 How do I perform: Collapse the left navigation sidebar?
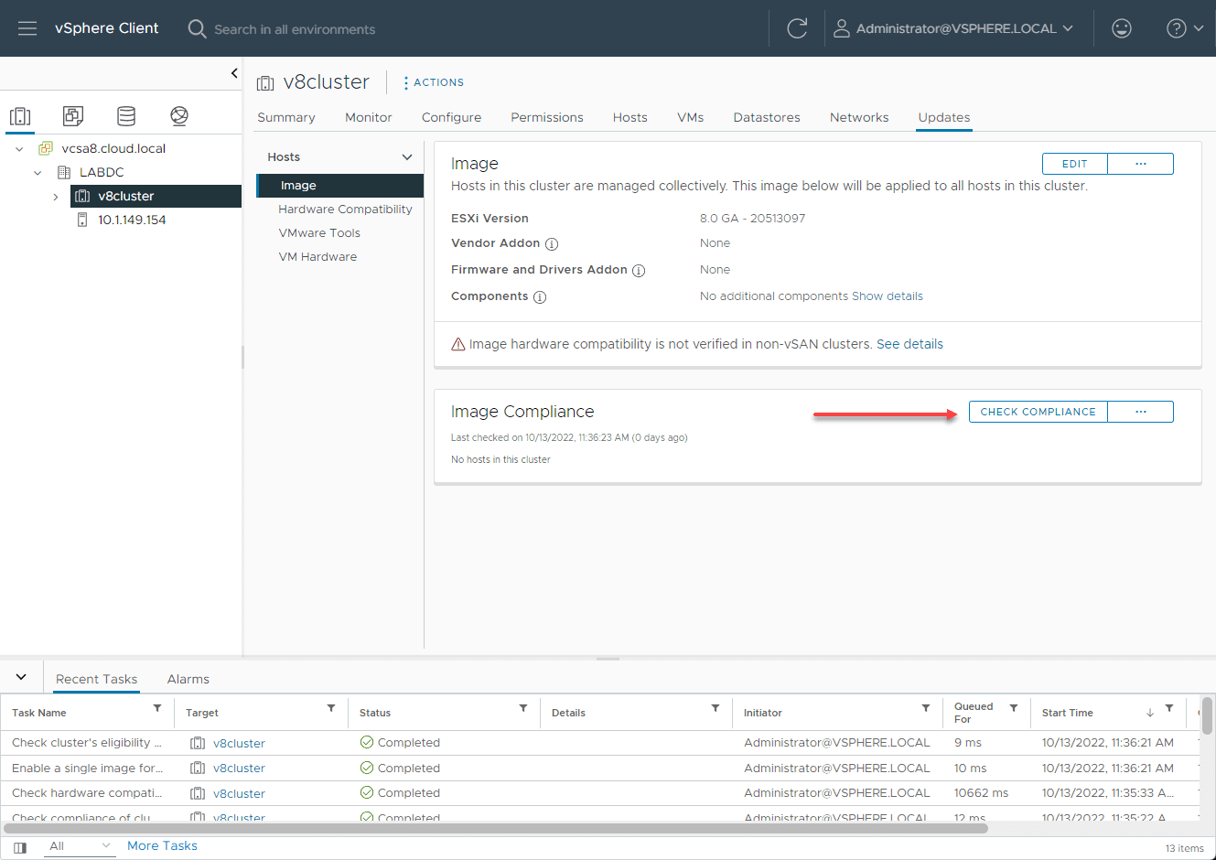(x=234, y=73)
